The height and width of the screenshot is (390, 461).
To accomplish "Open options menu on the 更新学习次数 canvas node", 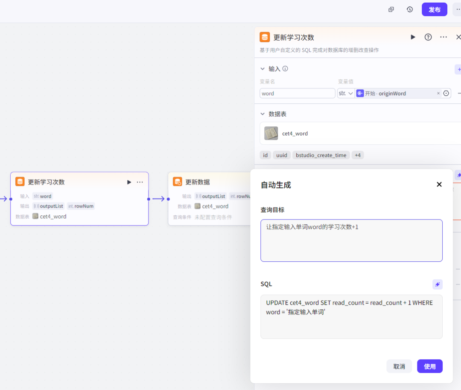I will [x=140, y=182].
